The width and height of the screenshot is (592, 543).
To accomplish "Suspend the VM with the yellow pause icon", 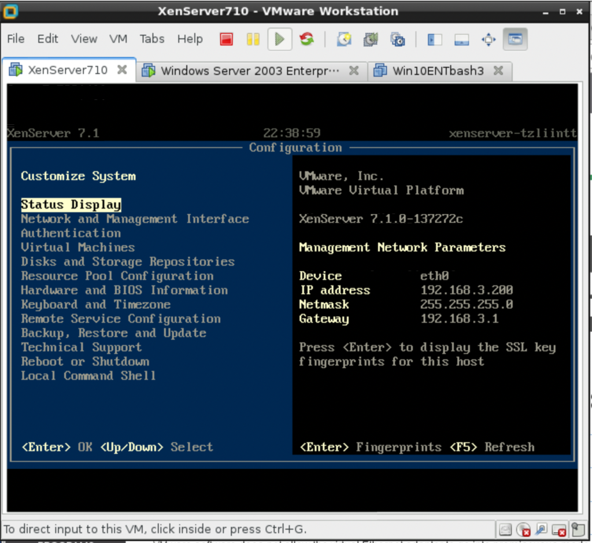I will (253, 39).
